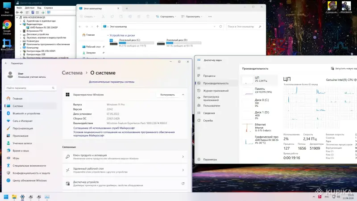
Task: Open Диспетчер устройств item in Settings
Action: click(x=125, y=184)
